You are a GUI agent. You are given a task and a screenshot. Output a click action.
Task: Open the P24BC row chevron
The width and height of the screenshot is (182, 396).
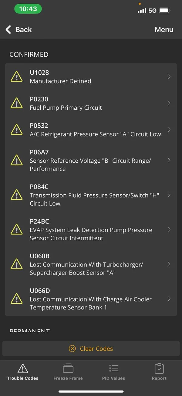169,230
